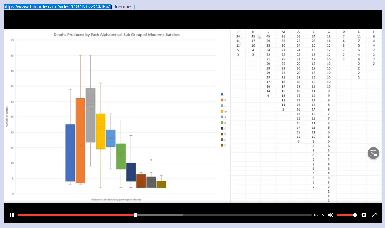The width and height of the screenshot is (385, 228).
Task: Click the outlier dot above the E box
Action: tap(151, 160)
